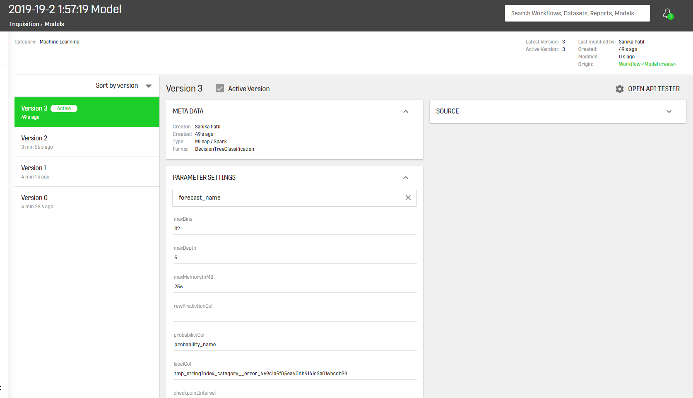Click the gear icon beside Open API Tester
Image resolution: width=693 pixels, height=398 pixels.
(619, 89)
